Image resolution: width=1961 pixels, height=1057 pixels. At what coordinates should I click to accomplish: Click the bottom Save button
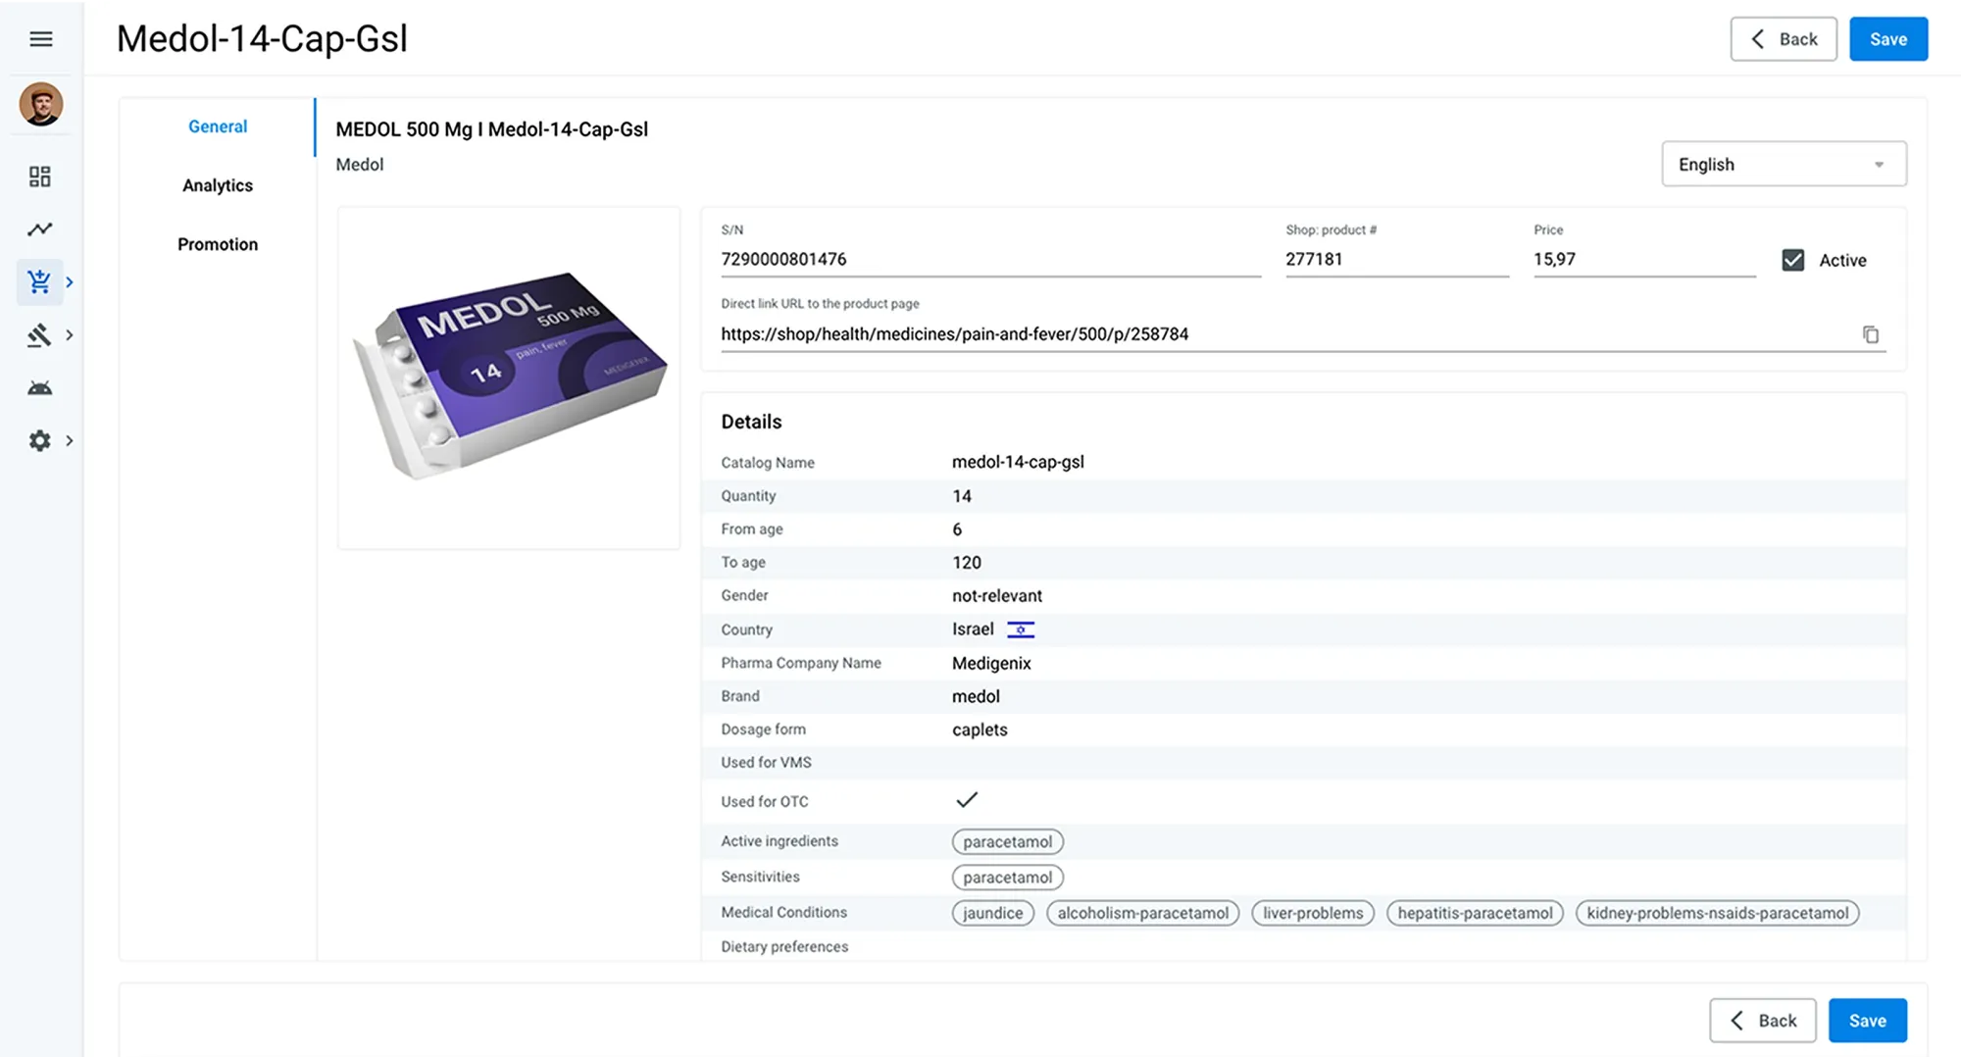[x=1868, y=1021]
